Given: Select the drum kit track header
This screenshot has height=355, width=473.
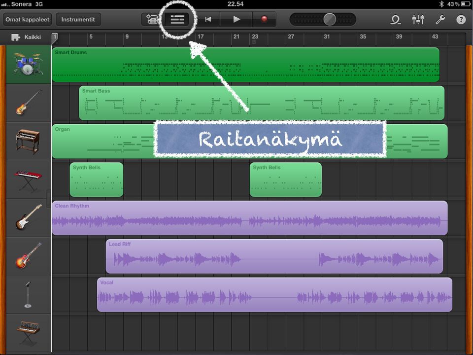Looking at the screenshot, I should coord(29,64).
